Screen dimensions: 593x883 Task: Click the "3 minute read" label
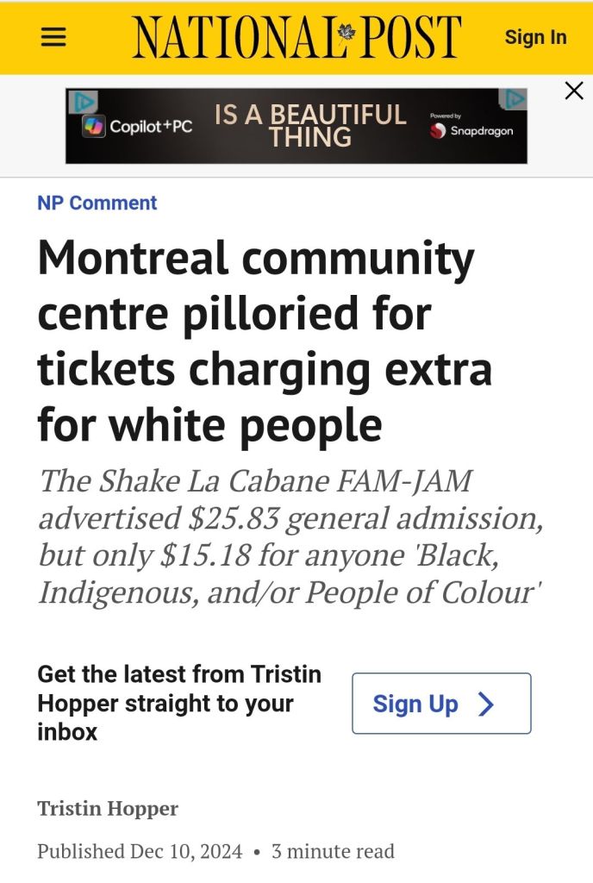pos(333,852)
